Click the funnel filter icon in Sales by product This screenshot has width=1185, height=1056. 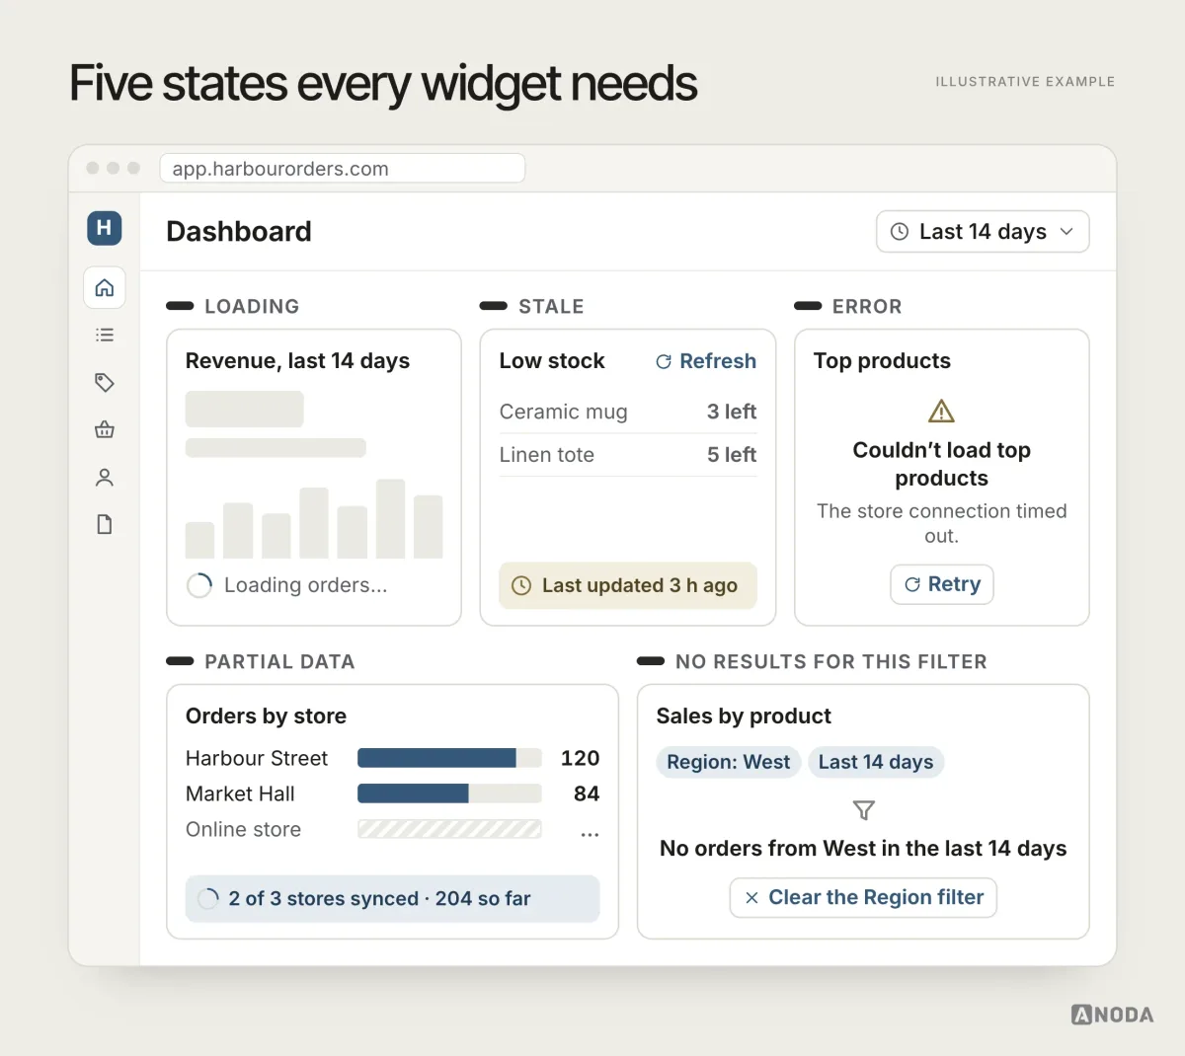864,810
